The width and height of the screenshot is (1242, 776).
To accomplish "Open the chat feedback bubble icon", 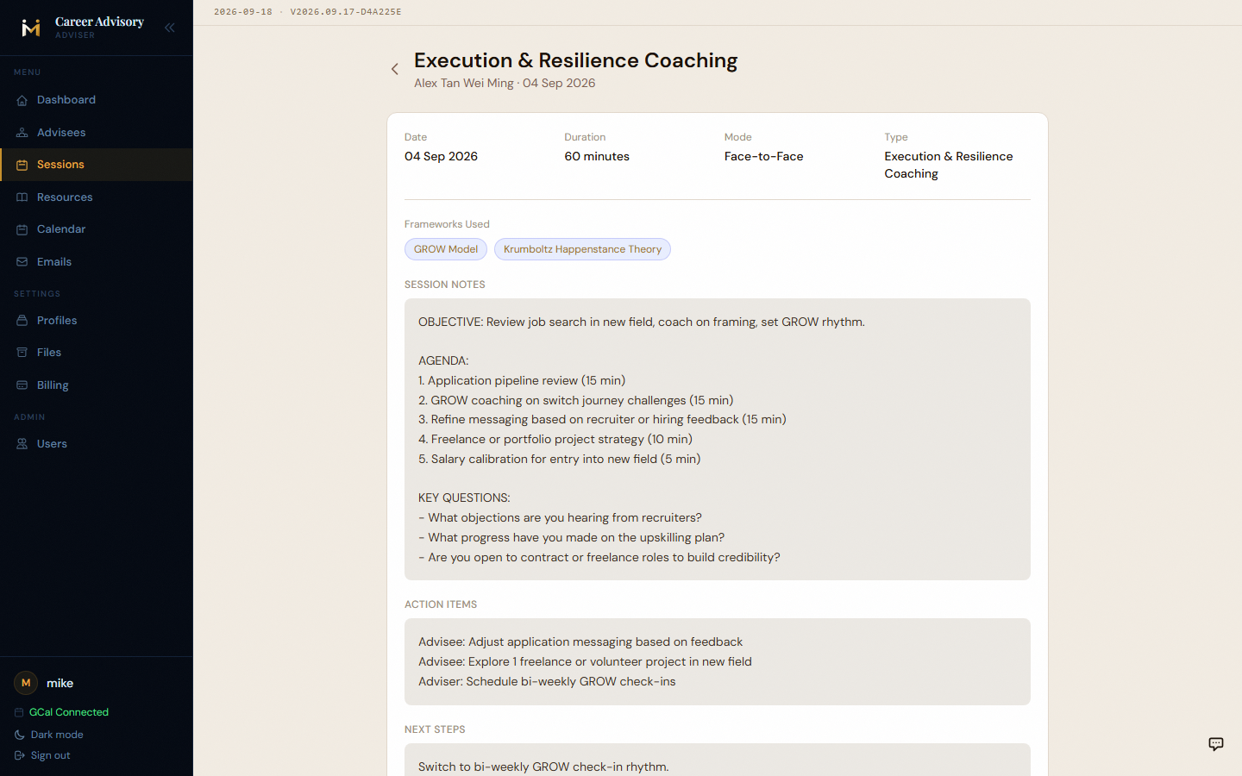I will (1216, 744).
